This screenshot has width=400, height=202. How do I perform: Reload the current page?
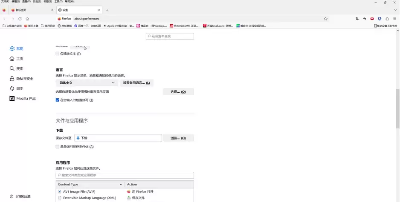20,19
